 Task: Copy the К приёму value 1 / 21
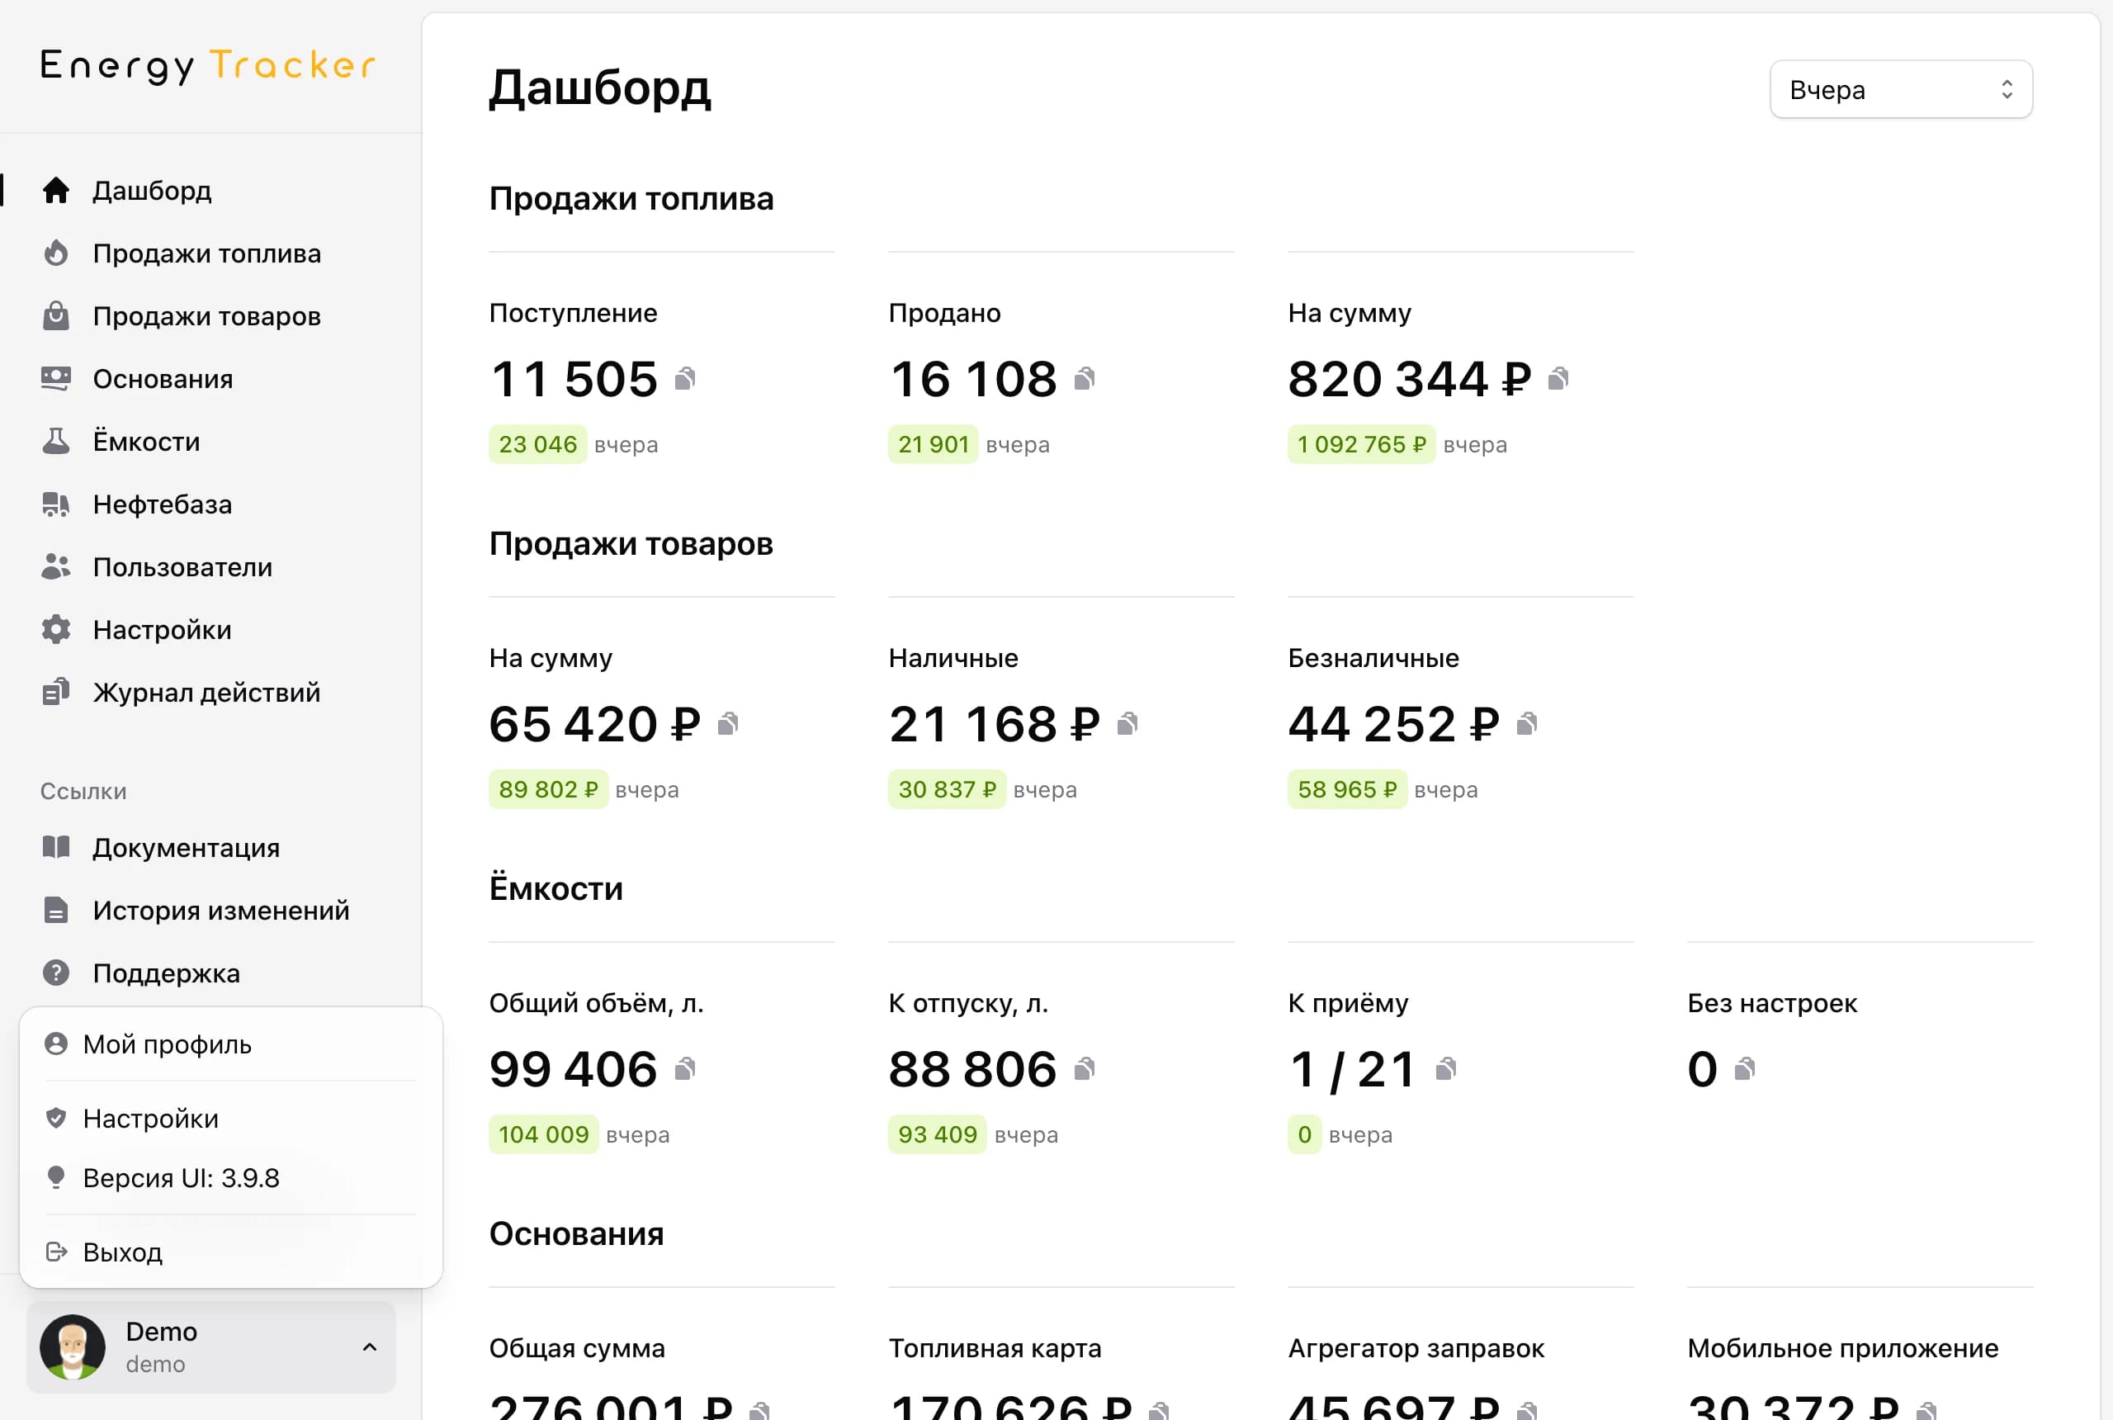pyautogui.click(x=1446, y=1068)
